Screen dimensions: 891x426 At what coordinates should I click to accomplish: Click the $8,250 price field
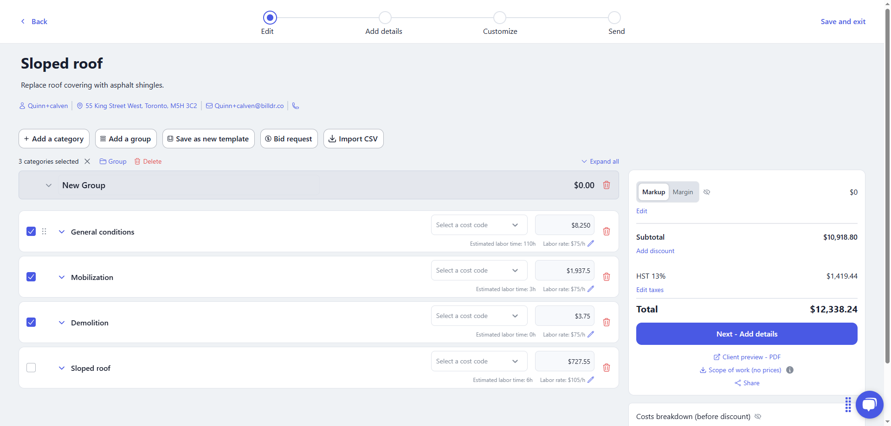click(x=564, y=225)
